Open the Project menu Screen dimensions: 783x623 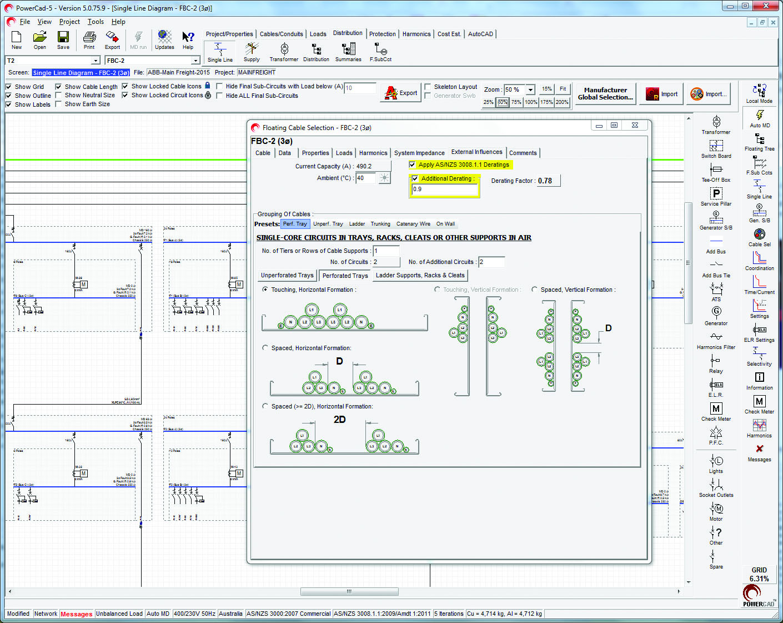tap(69, 22)
